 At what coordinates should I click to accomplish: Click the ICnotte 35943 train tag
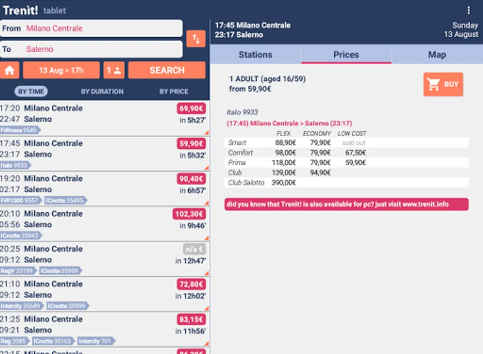click(x=21, y=236)
